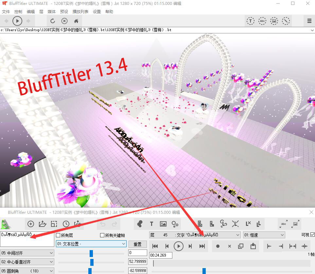Screen dimensions: 315x274
Task: Click the 00:24.269 time field
Action: tap(161, 255)
